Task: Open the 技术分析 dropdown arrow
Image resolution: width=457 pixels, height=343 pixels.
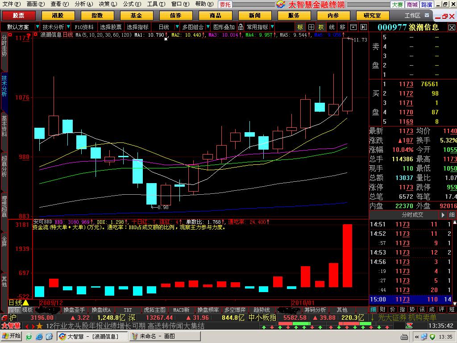Action: coord(68,27)
